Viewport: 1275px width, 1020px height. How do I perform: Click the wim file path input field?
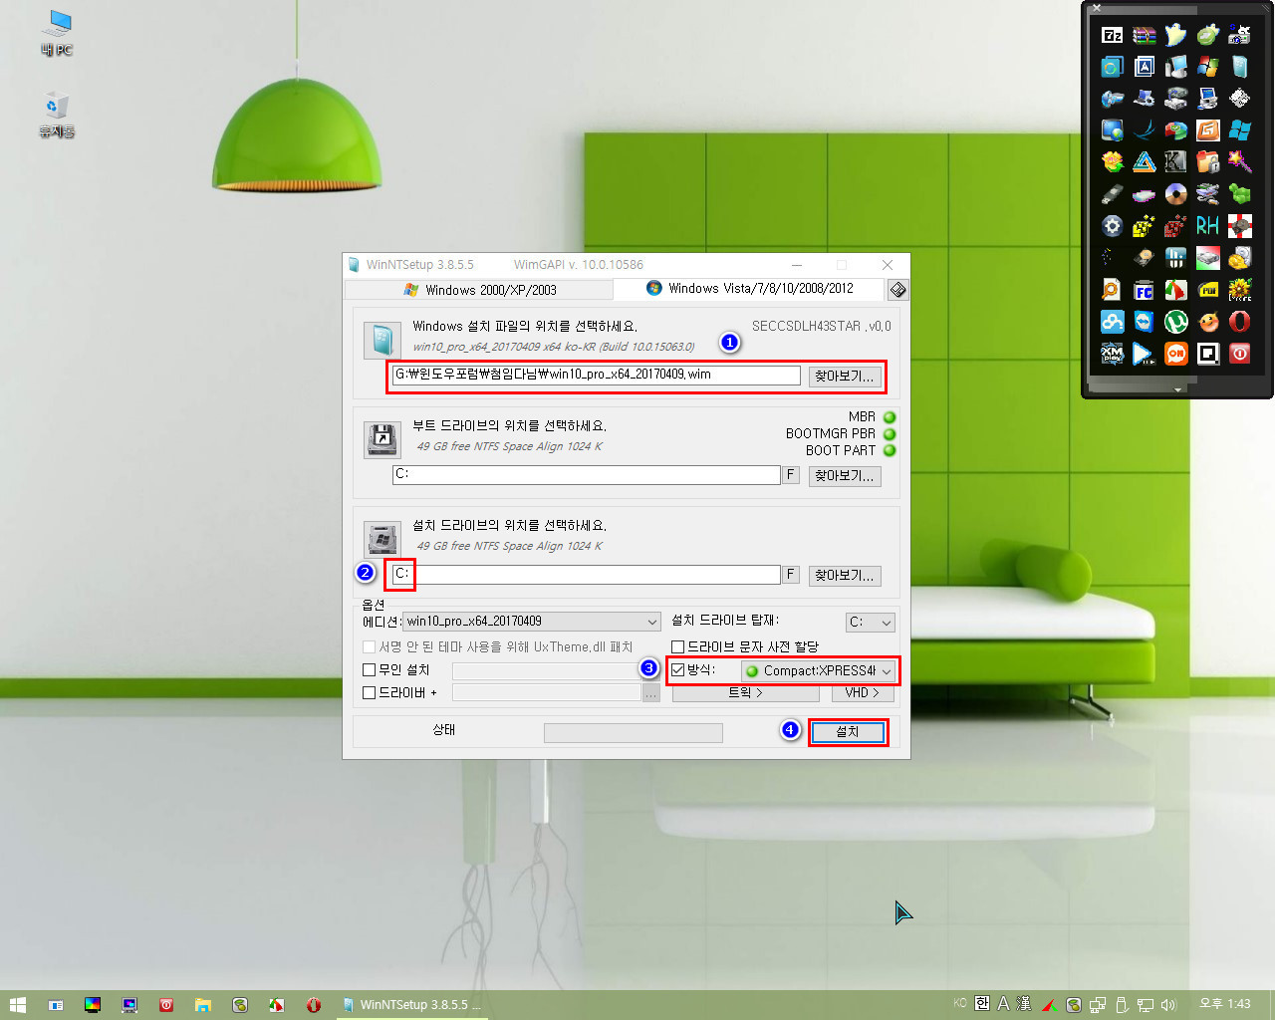coord(596,376)
